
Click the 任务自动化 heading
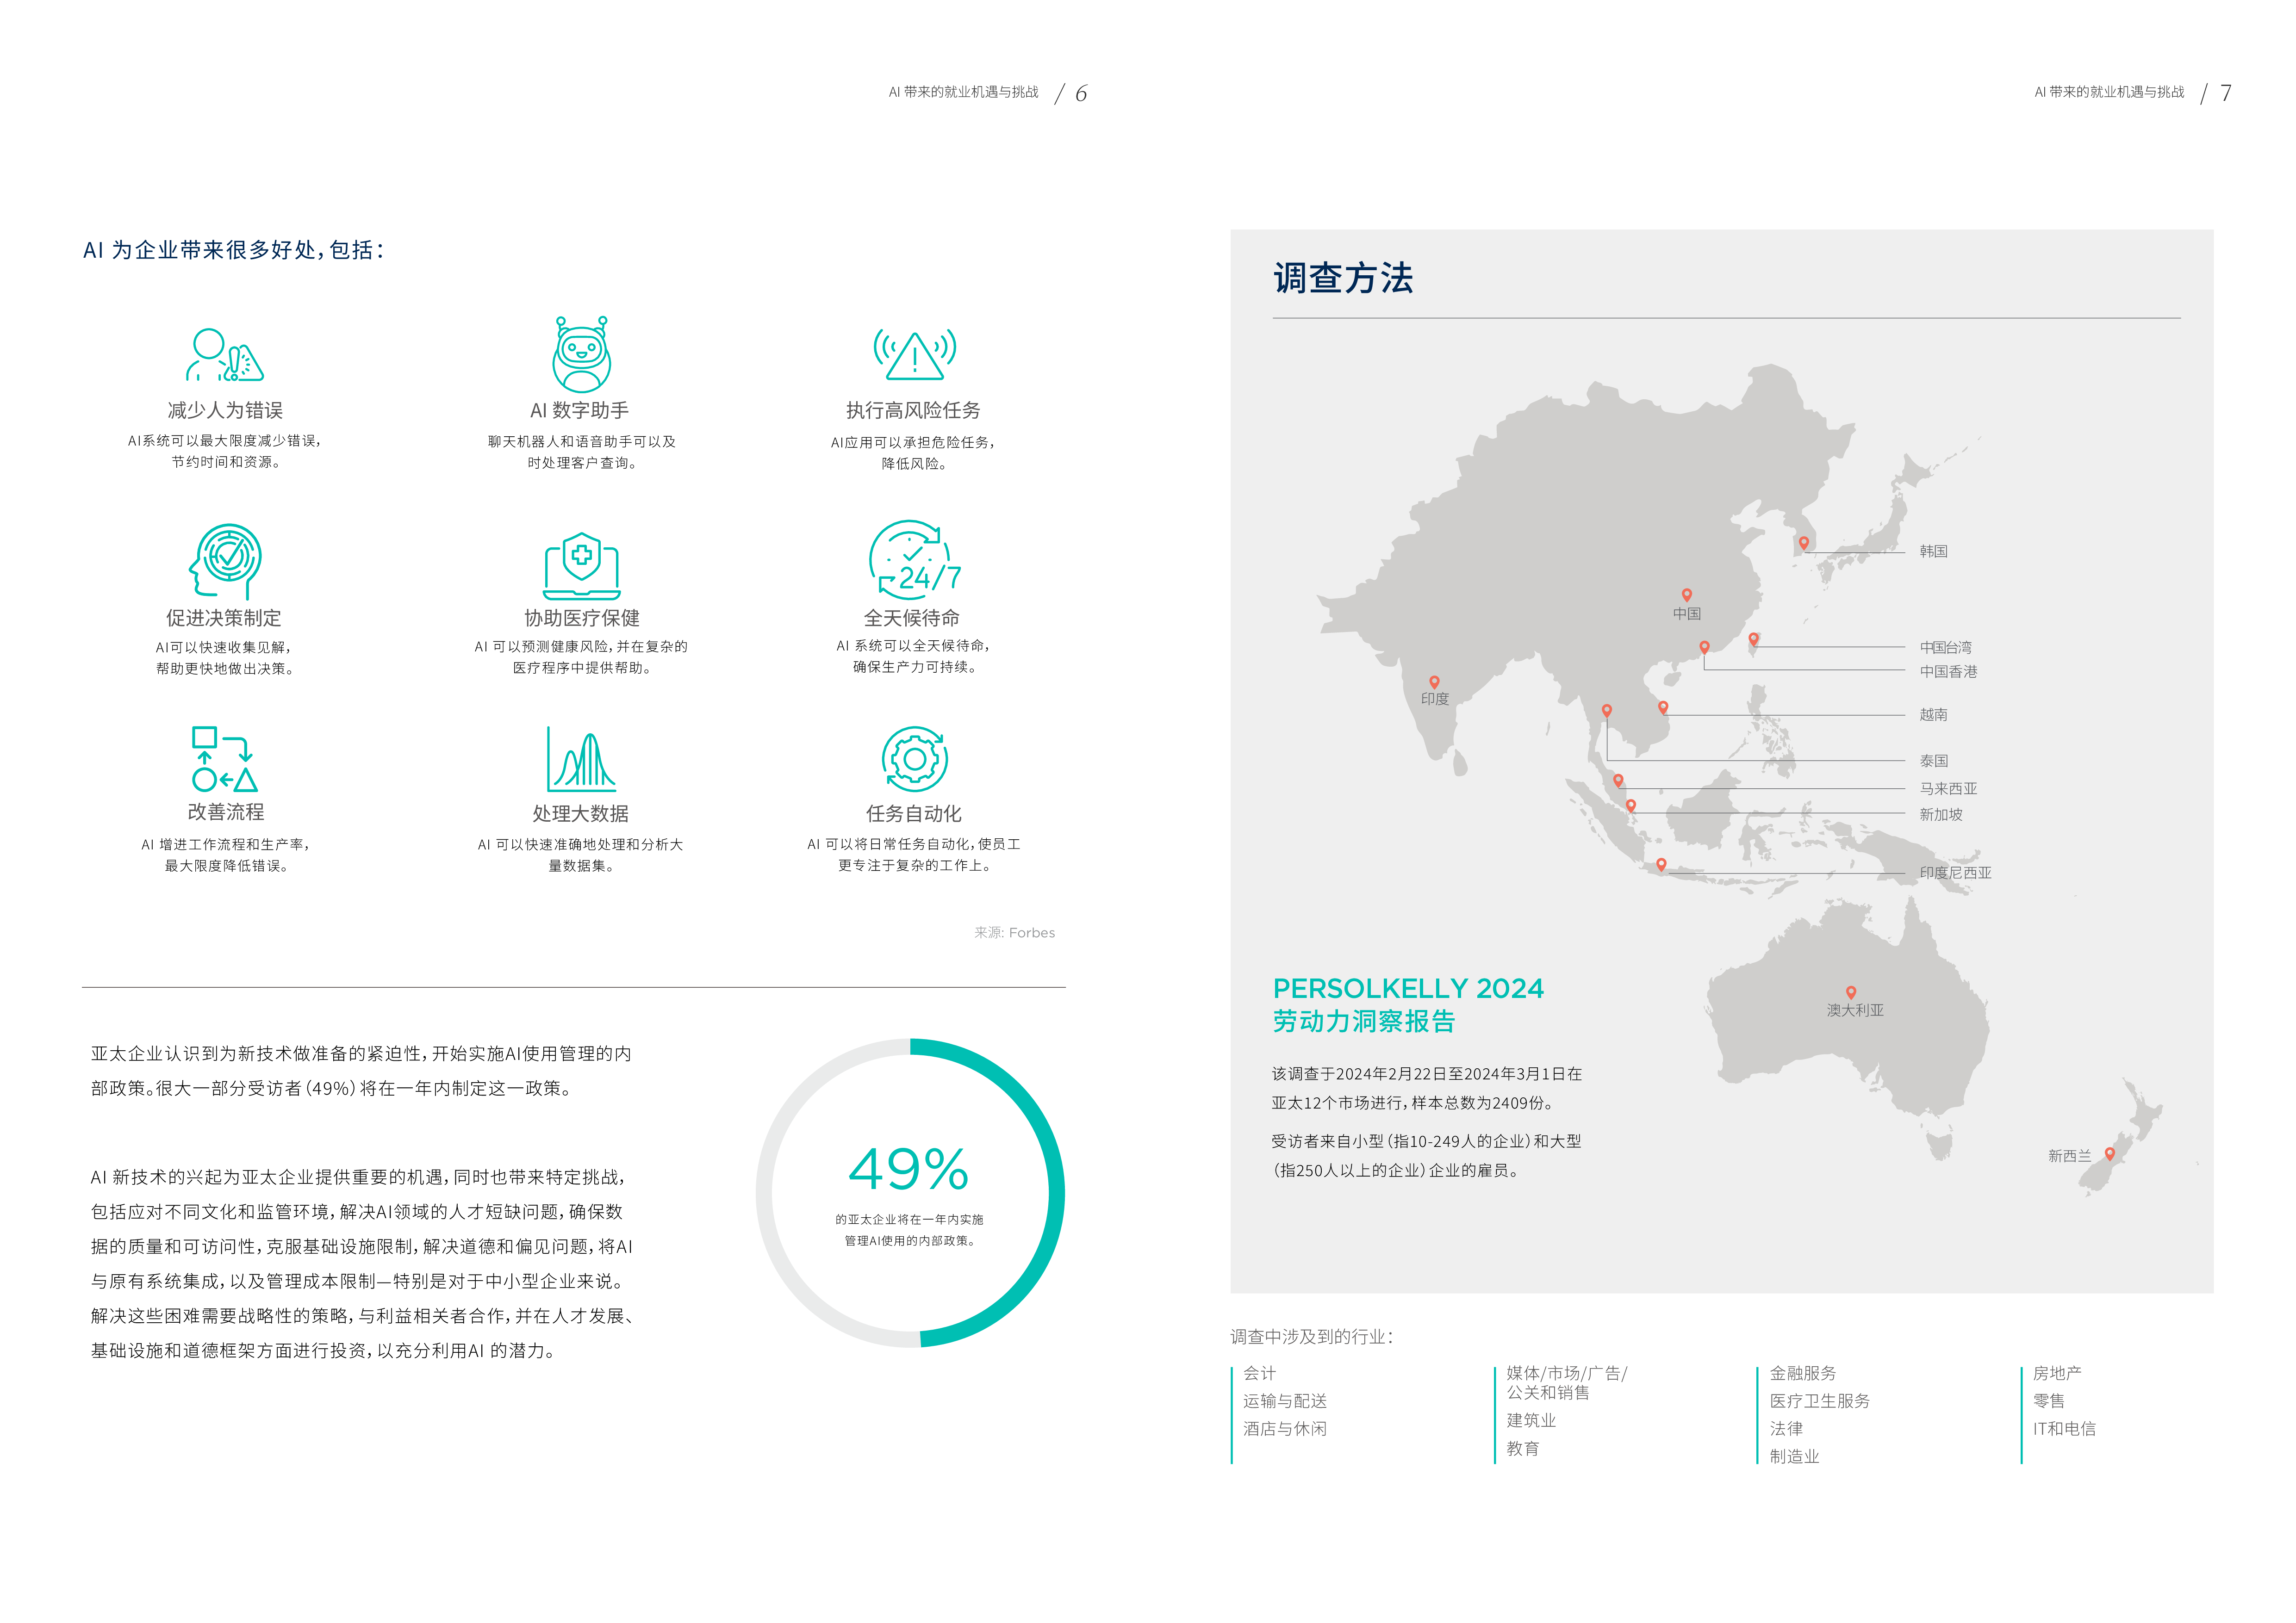tap(914, 813)
